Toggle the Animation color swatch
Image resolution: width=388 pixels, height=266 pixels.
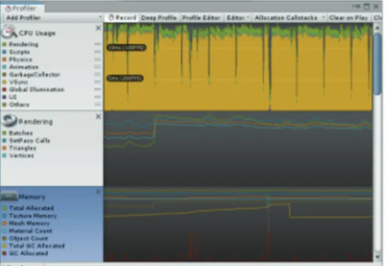click(4, 67)
